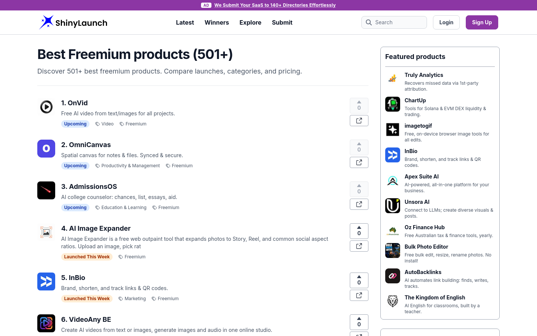This screenshot has height=336, width=537.
Task: Select the Education & Learning tag
Action: [121, 208]
